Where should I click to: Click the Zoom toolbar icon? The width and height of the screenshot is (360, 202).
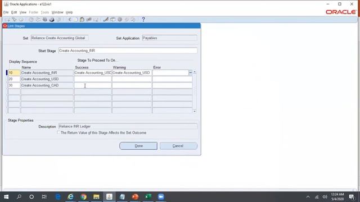[112, 20]
